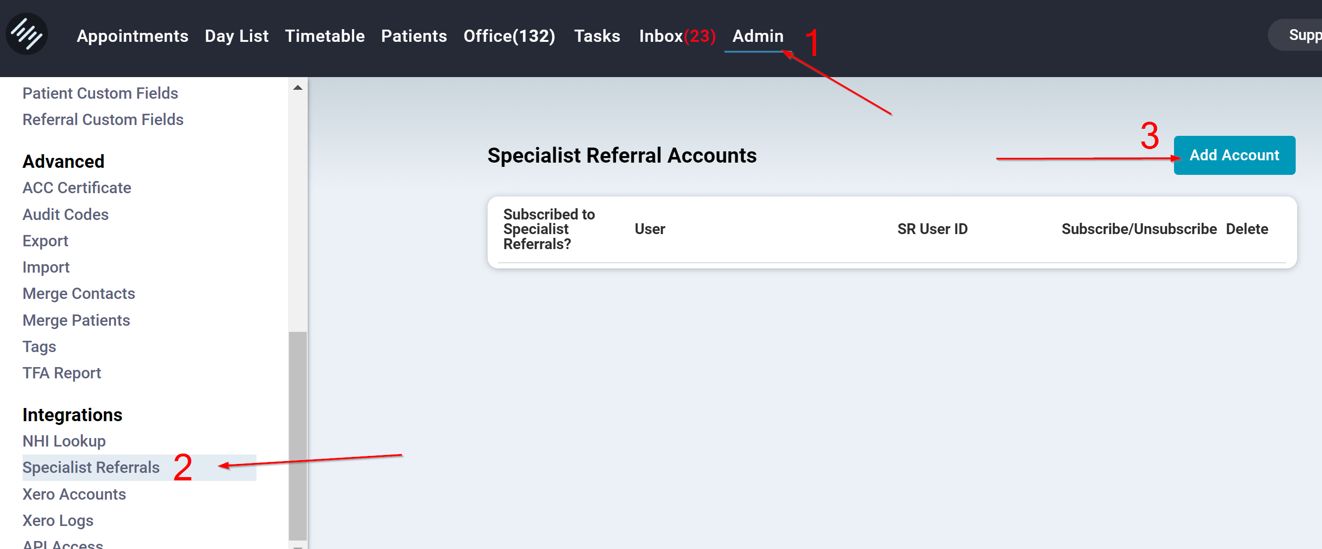Viewport: 1322px width, 549px height.
Task: Navigate to Patients
Action: point(413,36)
